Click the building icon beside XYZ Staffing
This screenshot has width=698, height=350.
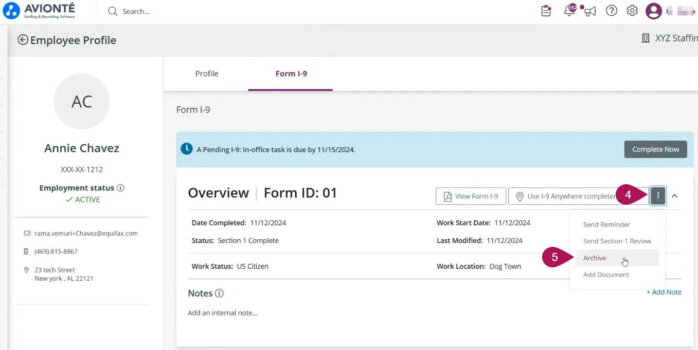pos(646,38)
